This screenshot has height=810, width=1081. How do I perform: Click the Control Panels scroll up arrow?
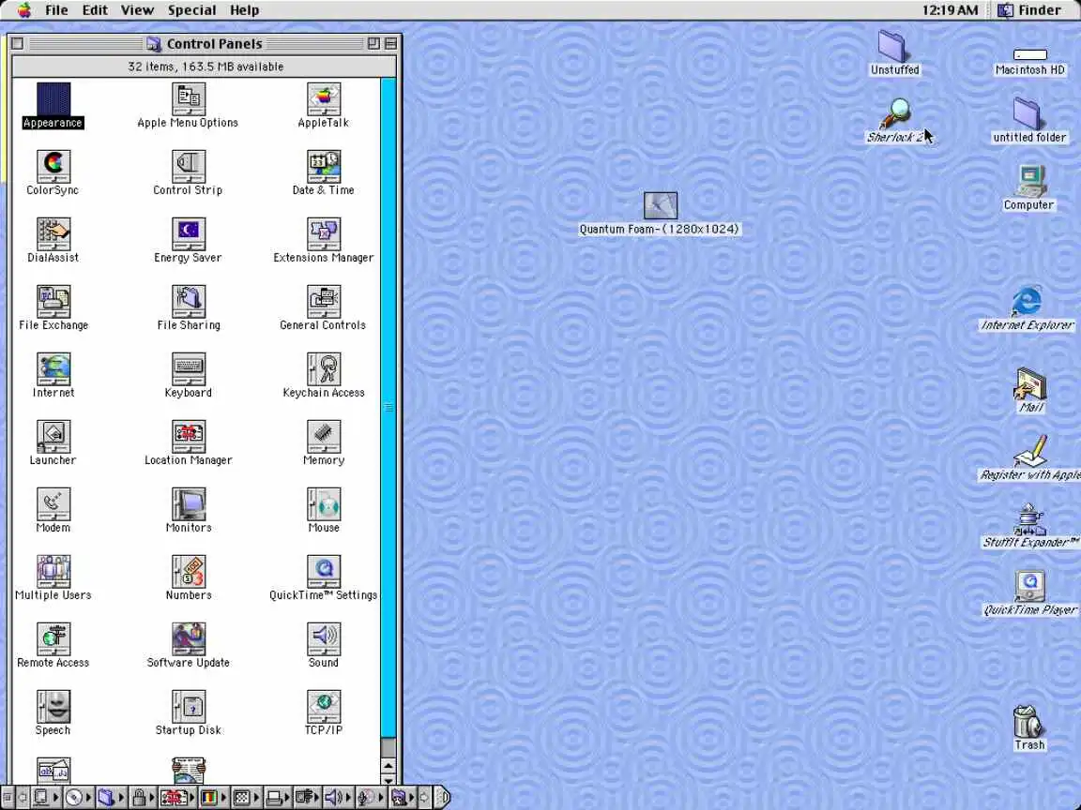pos(388,765)
